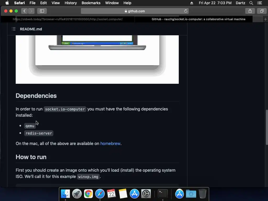Image resolution: width=268 pixels, height=201 pixels.
Task: Open the README table of contents icon
Action: (x=14, y=29)
